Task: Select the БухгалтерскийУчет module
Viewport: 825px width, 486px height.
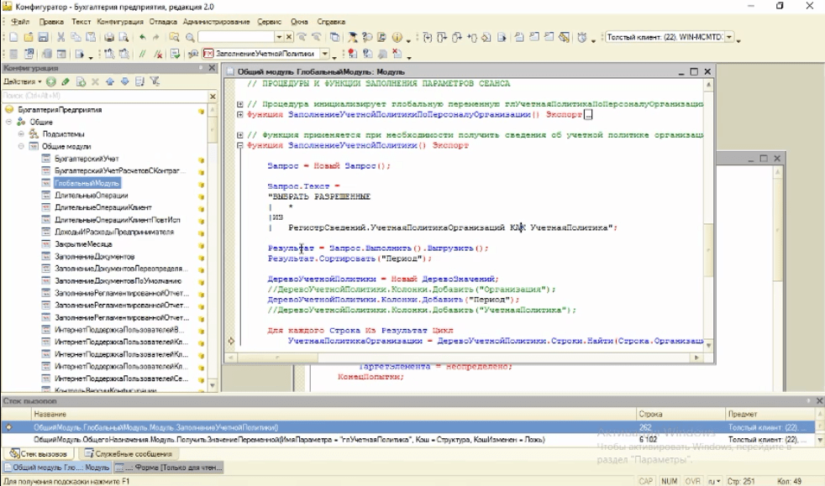Action: [x=87, y=159]
